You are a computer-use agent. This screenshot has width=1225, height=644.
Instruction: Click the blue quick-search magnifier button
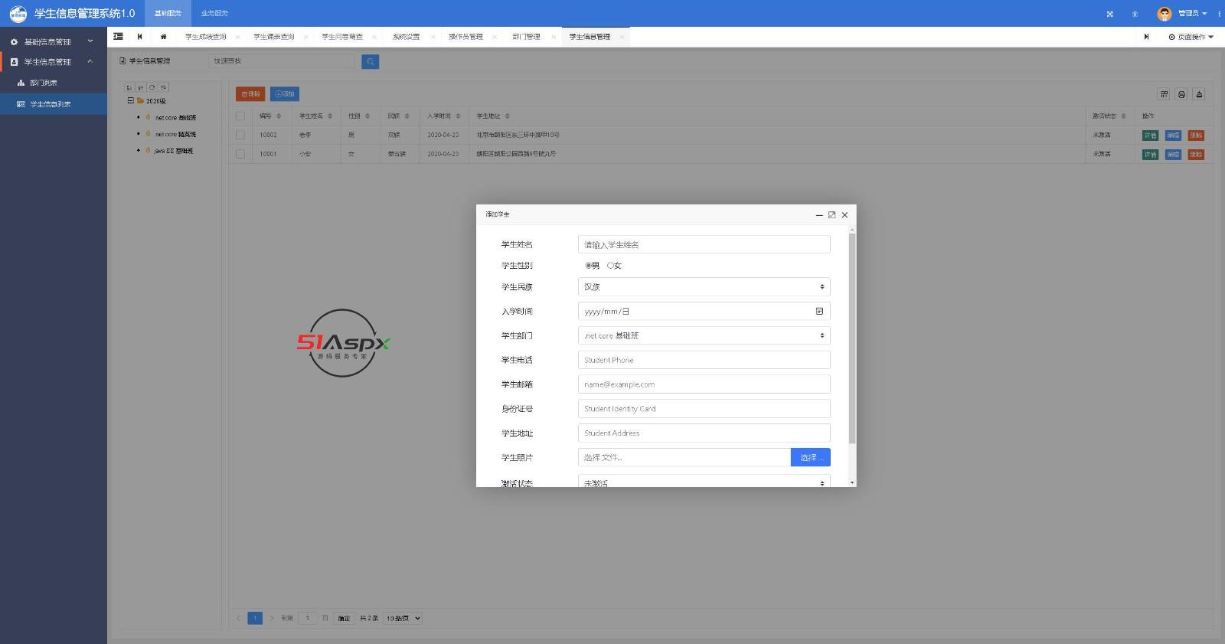370,61
